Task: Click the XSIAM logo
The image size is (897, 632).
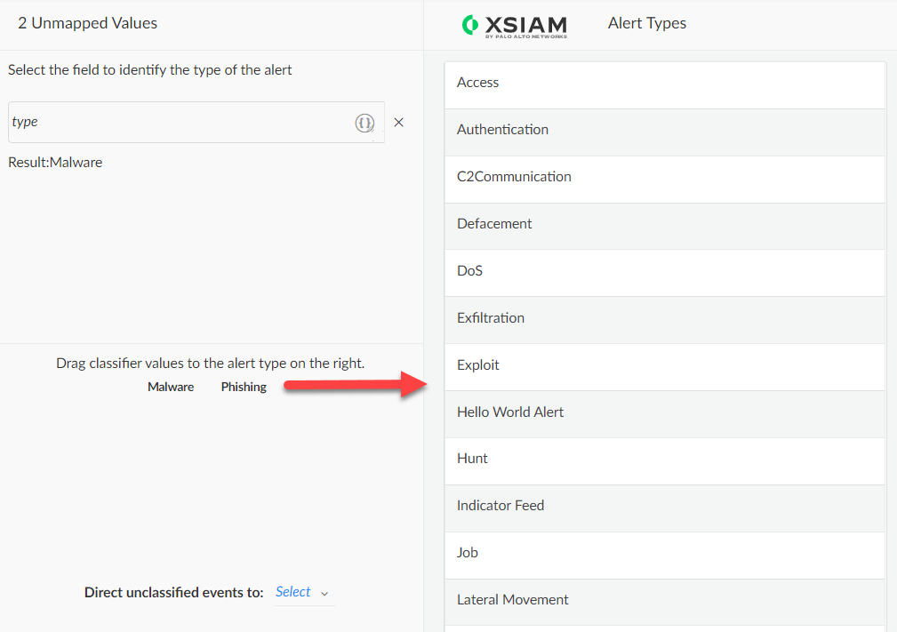Action: pyautogui.click(x=515, y=26)
